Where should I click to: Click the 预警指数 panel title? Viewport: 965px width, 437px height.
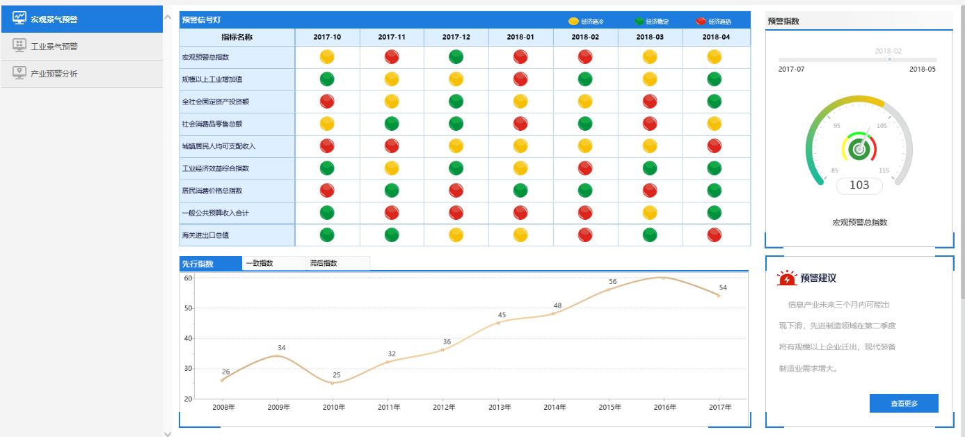click(x=783, y=21)
